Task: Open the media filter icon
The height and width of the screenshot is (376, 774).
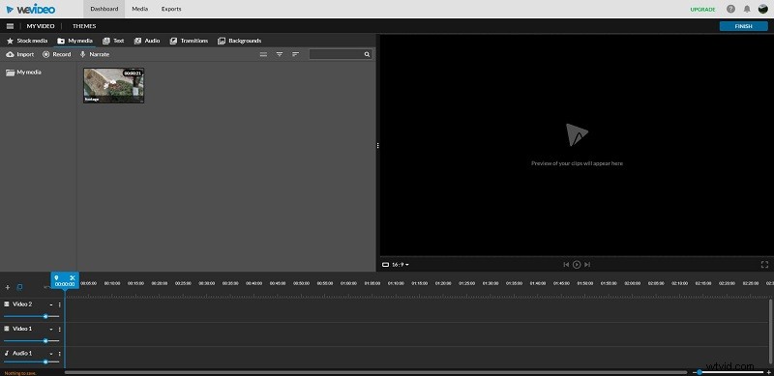Action: [x=280, y=54]
